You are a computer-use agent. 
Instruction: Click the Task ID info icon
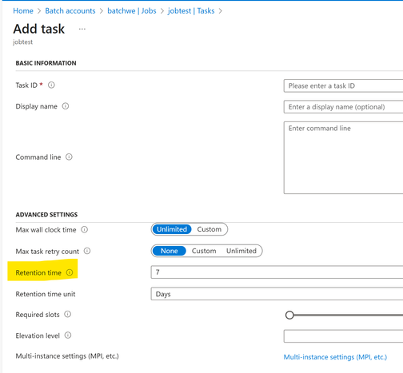click(x=51, y=85)
